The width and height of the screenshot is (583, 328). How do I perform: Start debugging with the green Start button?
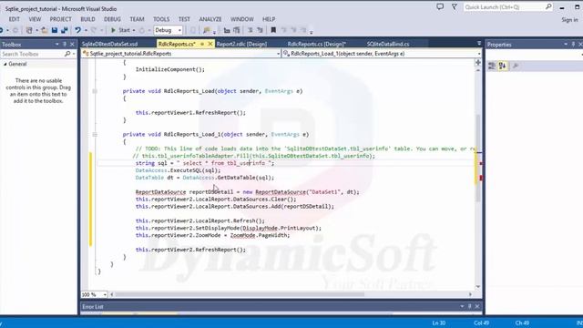(x=121, y=30)
